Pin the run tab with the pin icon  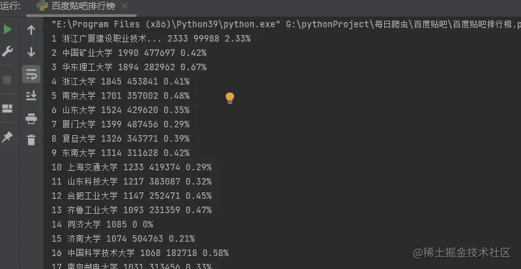tap(8, 137)
